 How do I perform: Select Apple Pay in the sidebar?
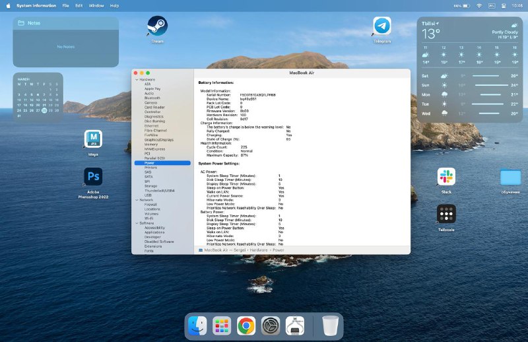(x=152, y=88)
